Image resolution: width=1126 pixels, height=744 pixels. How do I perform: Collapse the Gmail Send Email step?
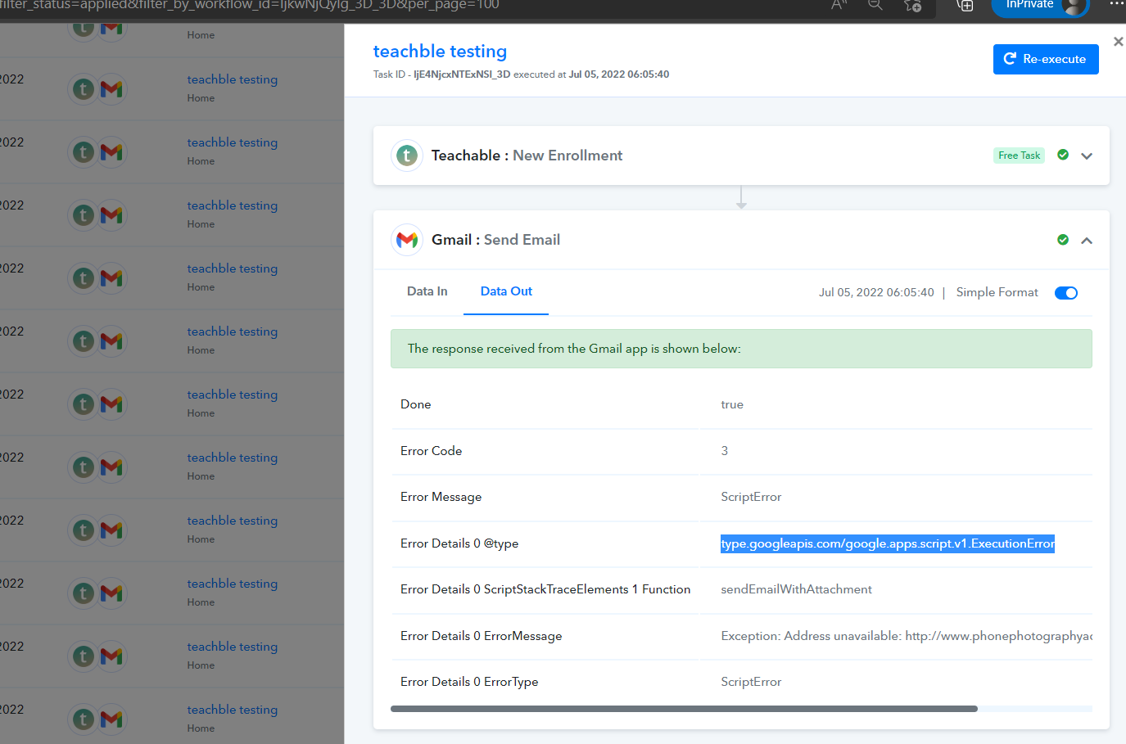[x=1087, y=241]
